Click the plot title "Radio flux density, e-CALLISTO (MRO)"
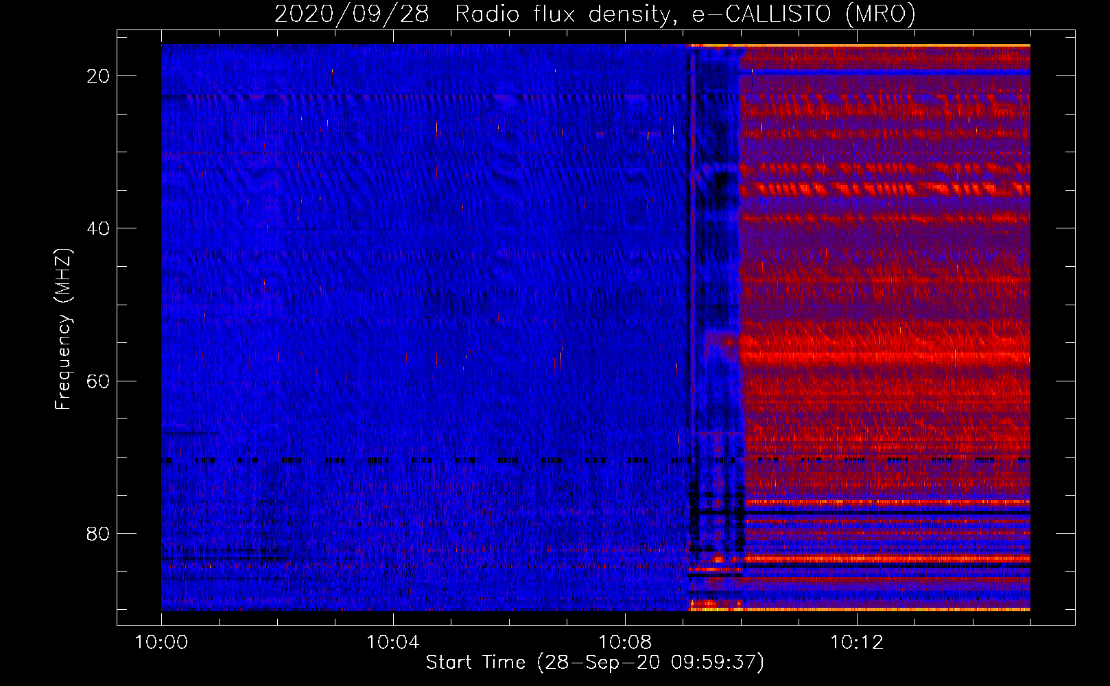Image resolution: width=1110 pixels, height=686 pixels. pos(685,14)
